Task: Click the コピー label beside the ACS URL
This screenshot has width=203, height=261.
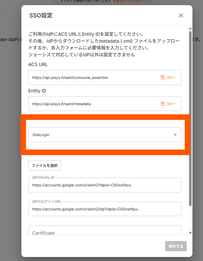Action: pyautogui.click(x=171, y=77)
